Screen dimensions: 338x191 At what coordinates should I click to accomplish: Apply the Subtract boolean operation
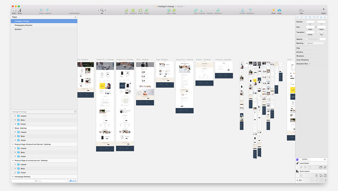(202, 10)
